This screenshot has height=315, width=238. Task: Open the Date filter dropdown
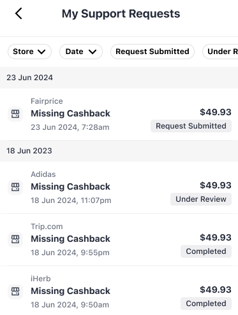click(x=81, y=52)
